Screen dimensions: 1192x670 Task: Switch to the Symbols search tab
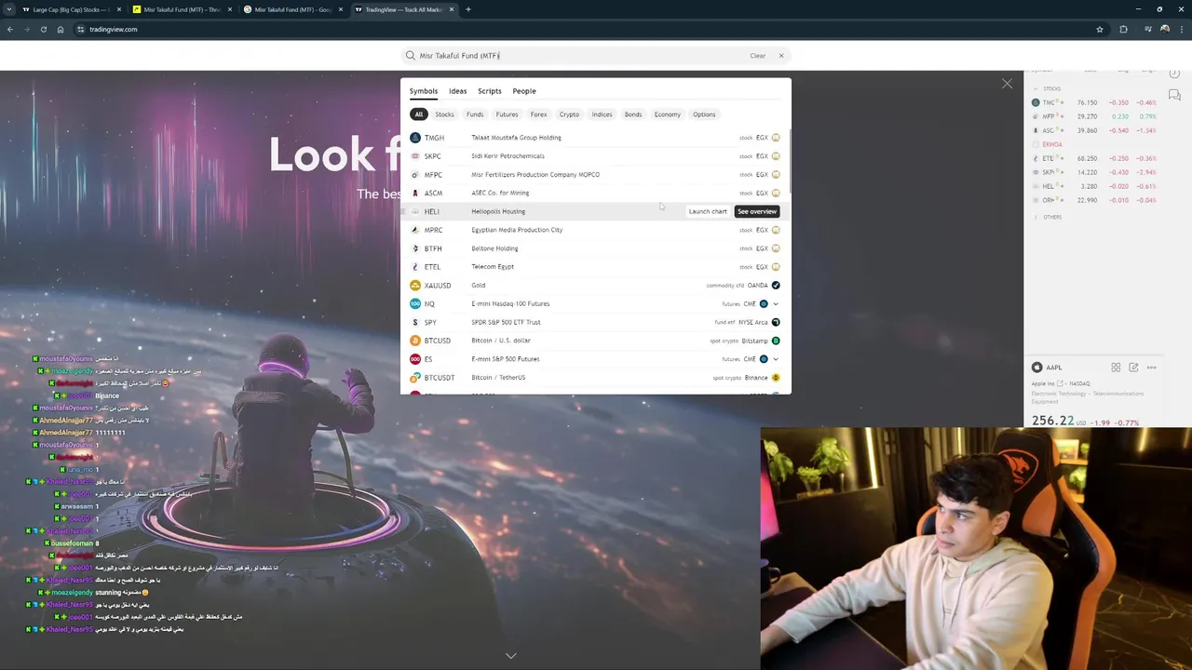pos(423,91)
